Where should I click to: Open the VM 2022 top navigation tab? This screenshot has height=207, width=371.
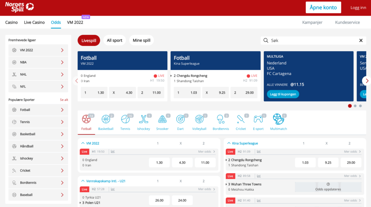[x=75, y=22]
